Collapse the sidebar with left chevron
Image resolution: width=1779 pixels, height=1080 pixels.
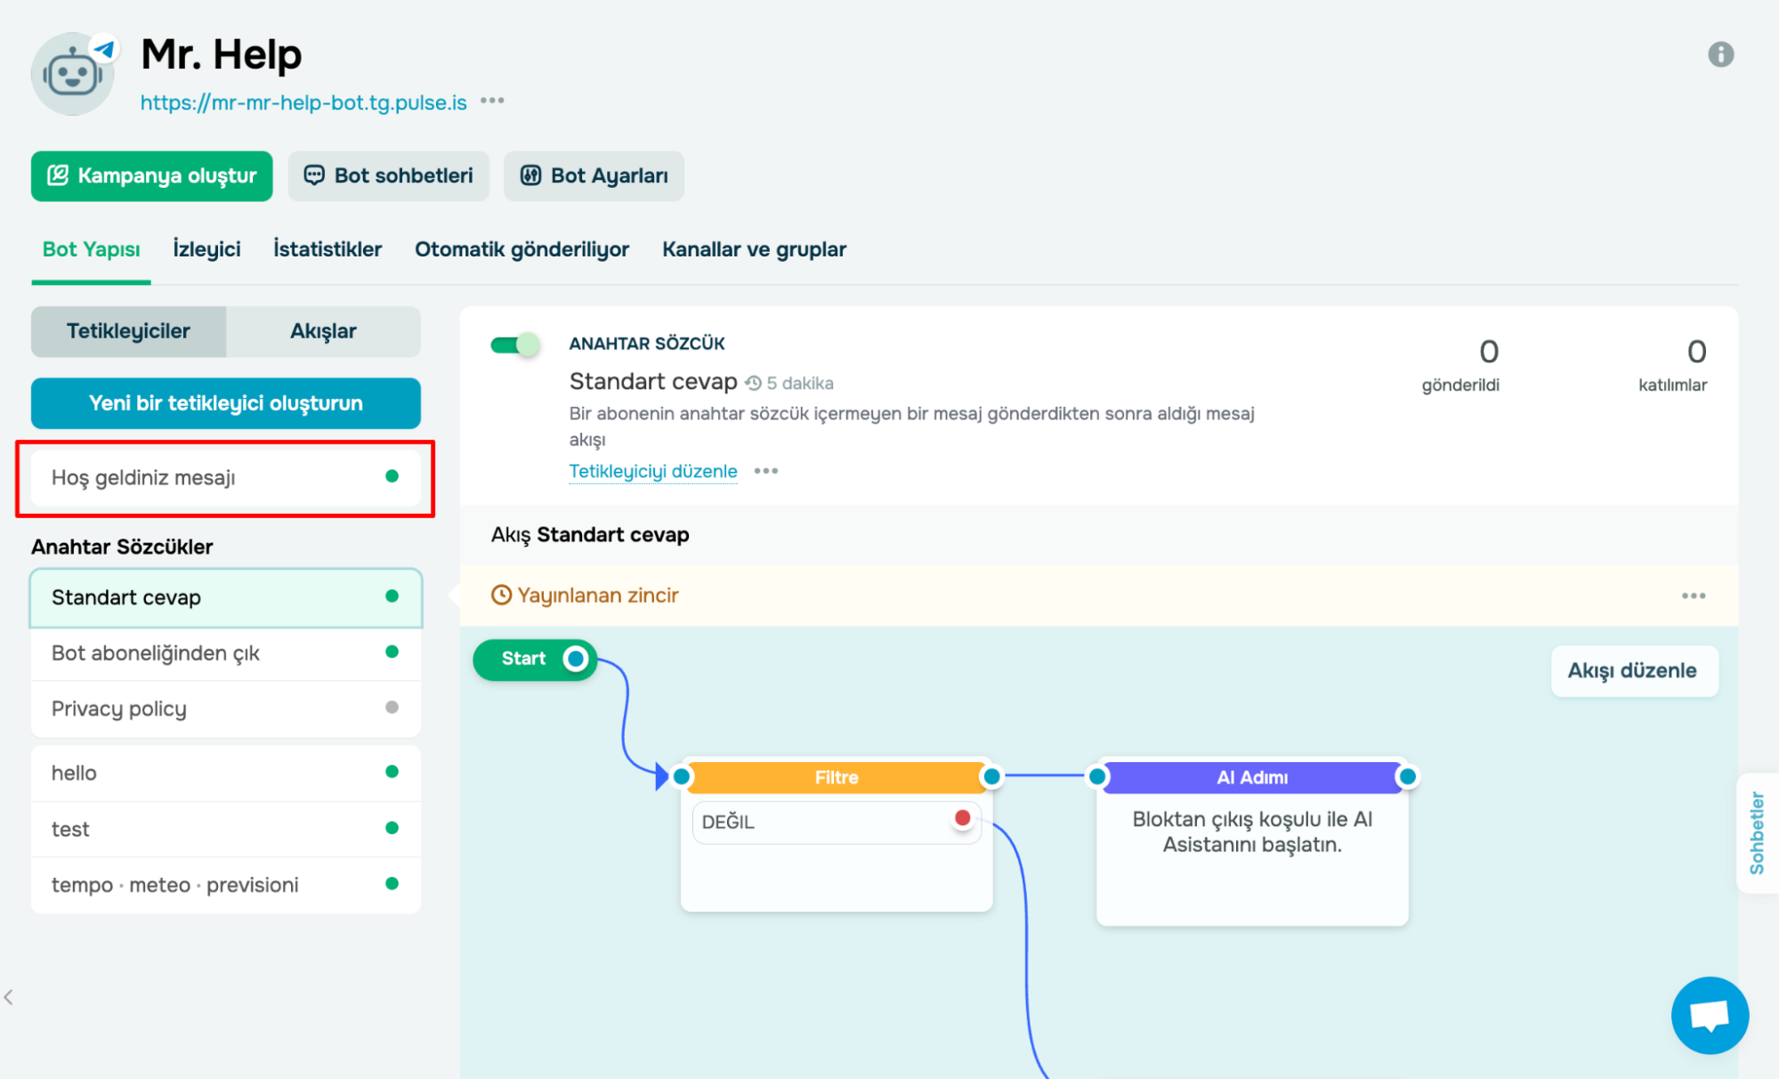click(x=9, y=997)
